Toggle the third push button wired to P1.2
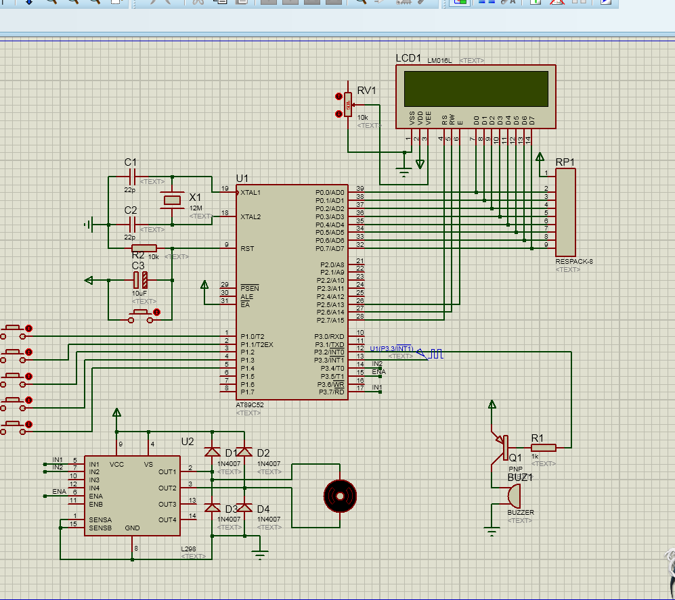675x600 pixels. click(x=14, y=381)
